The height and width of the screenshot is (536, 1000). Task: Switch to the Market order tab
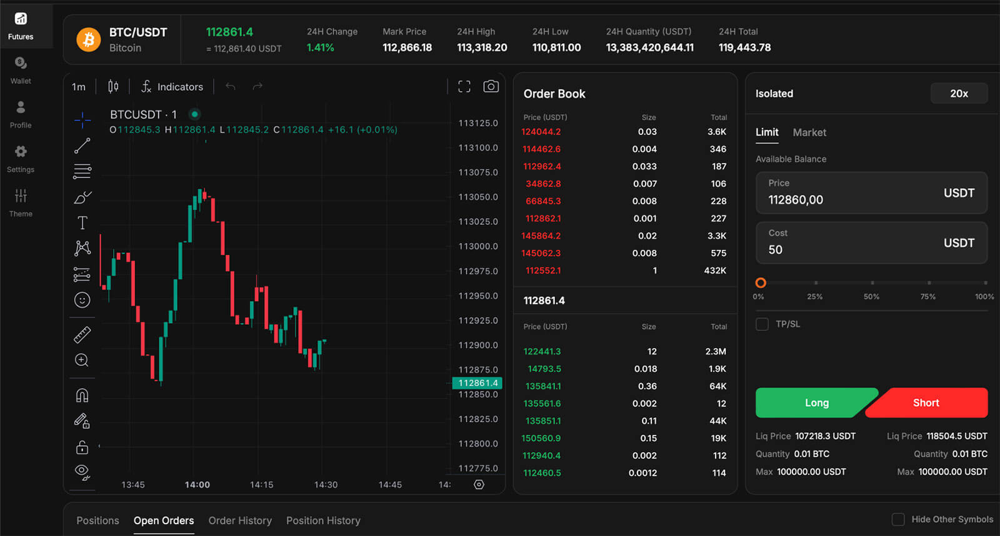[x=809, y=132]
